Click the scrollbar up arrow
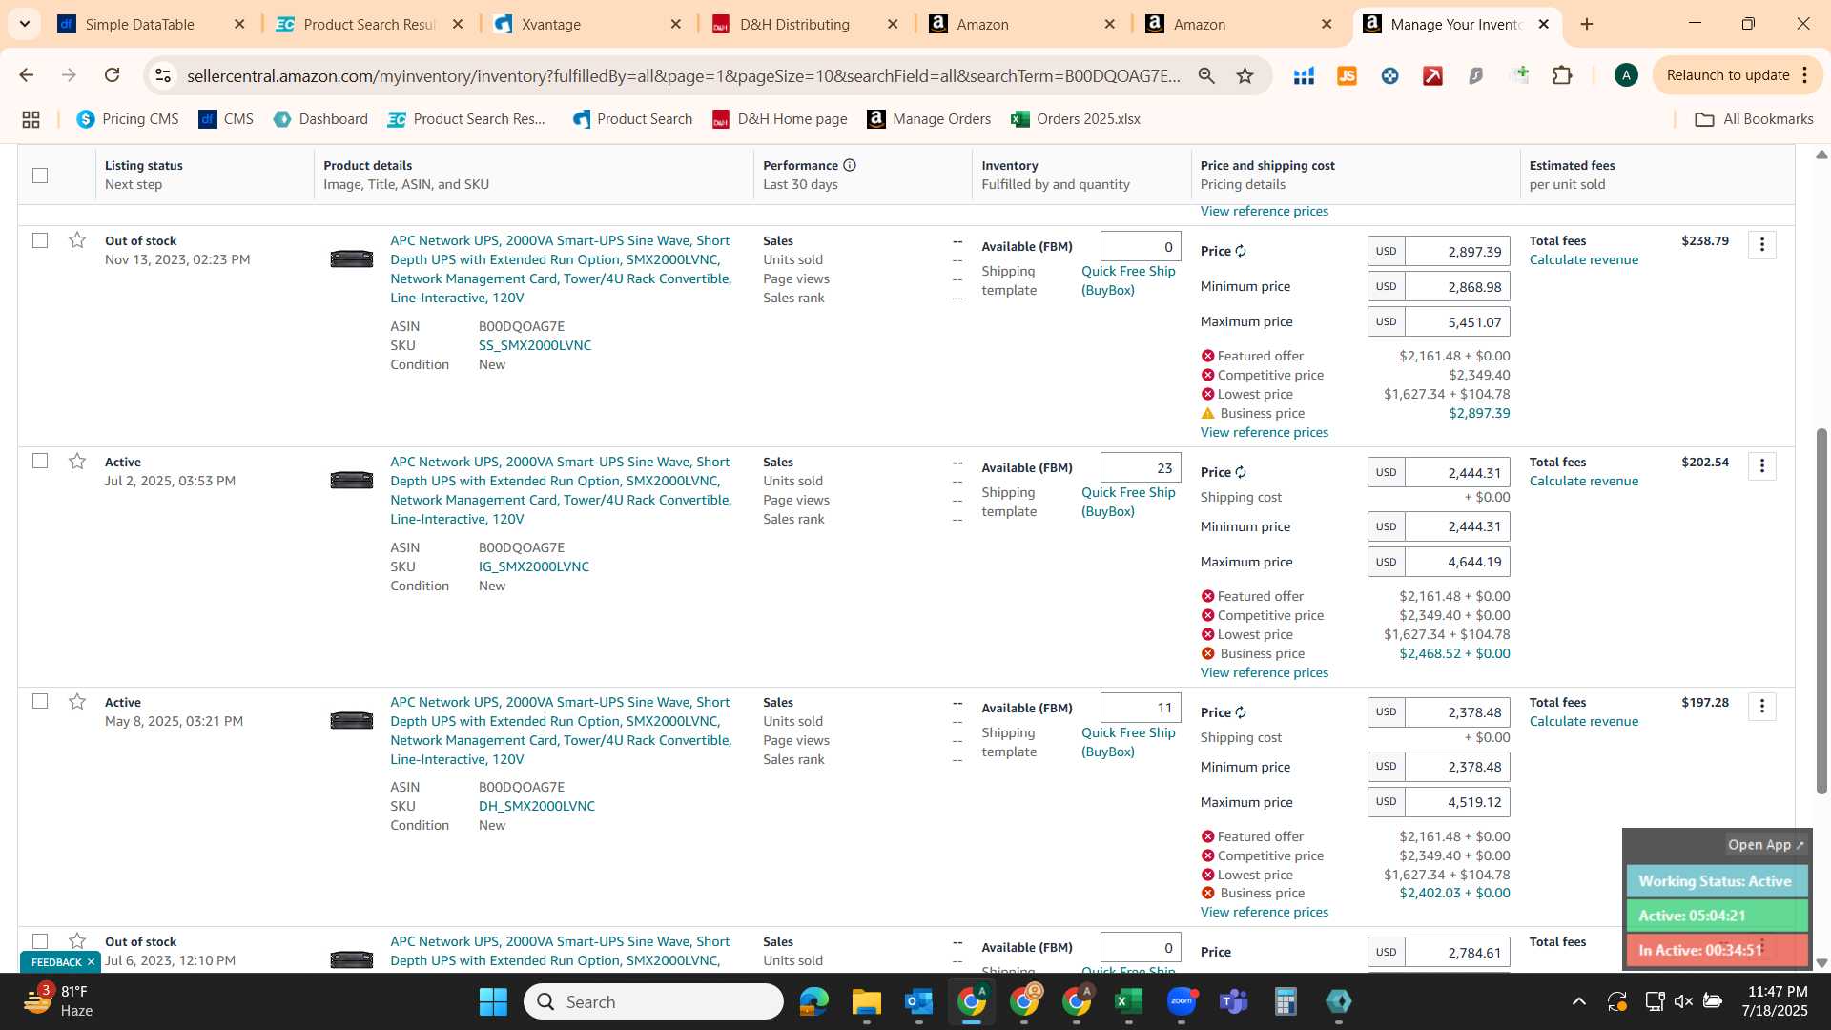The height and width of the screenshot is (1030, 1831). (1821, 154)
